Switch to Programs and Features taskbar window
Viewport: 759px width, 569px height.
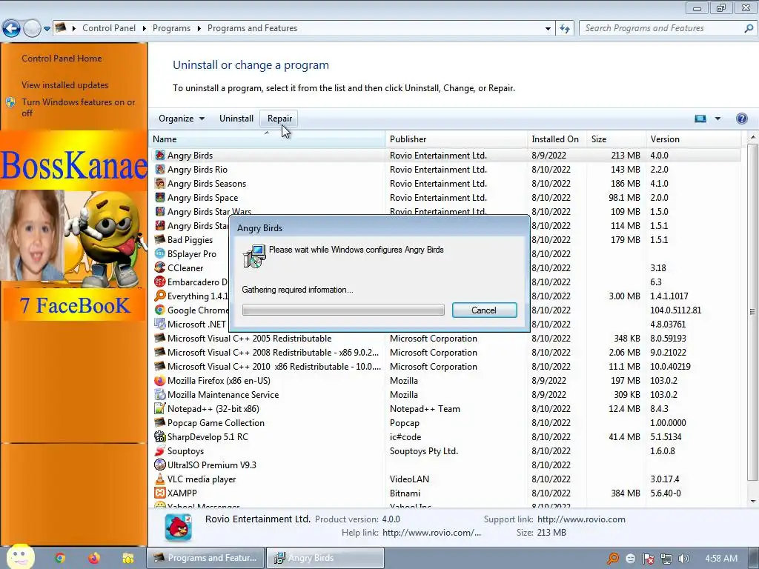(x=206, y=558)
